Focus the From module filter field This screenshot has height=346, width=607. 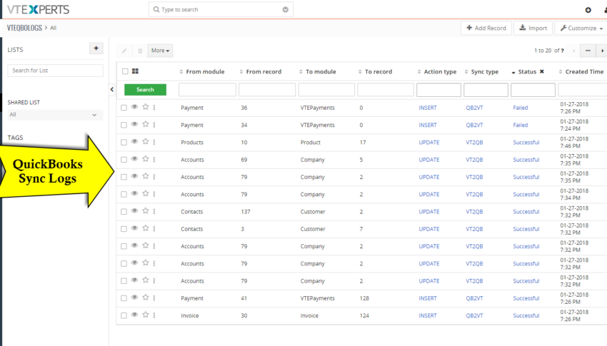point(207,90)
